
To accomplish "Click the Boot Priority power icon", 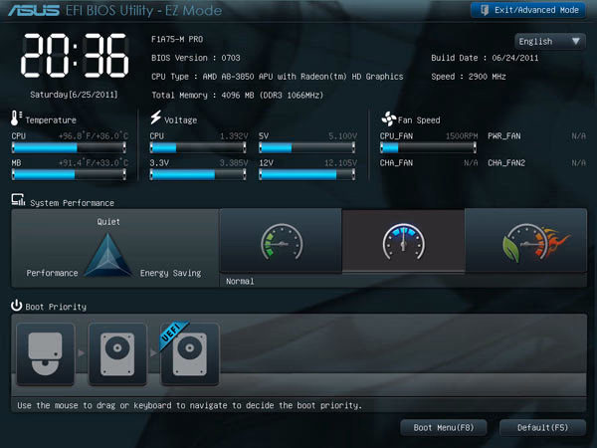I will 16,306.
